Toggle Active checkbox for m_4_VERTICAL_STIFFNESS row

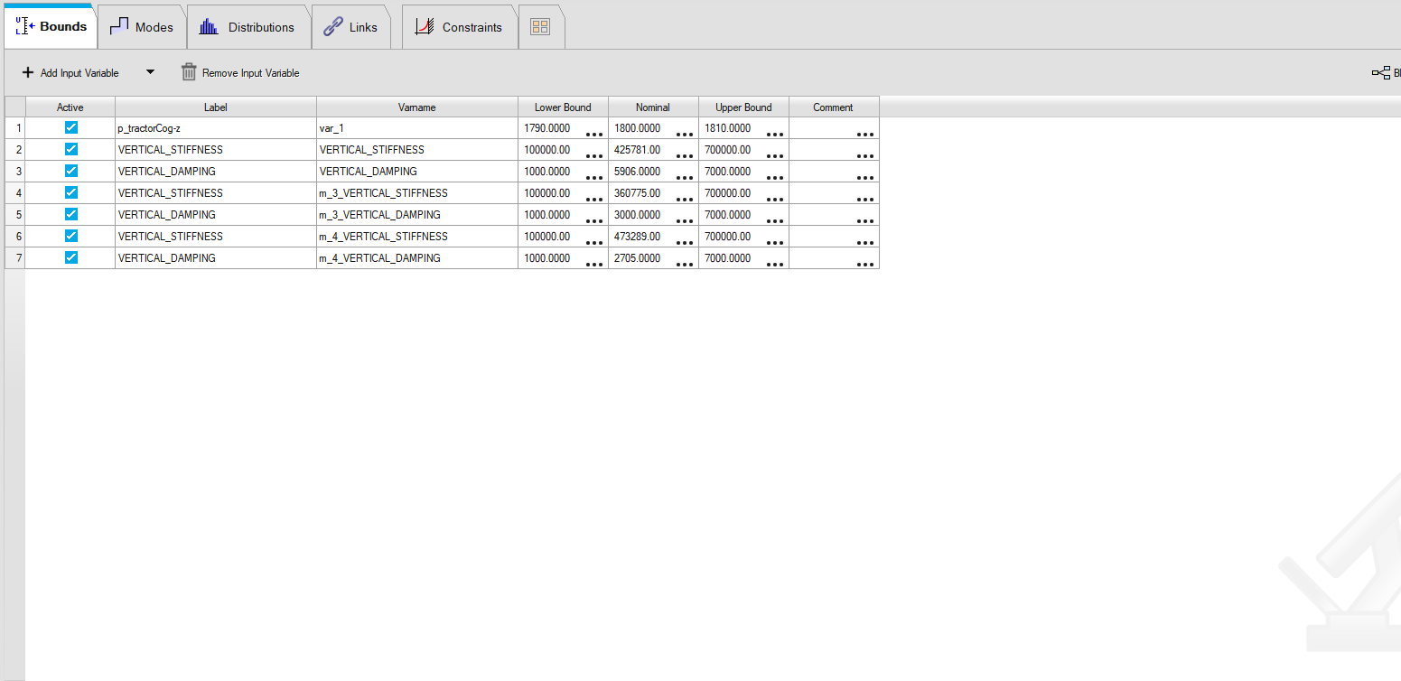click(71, 236)
